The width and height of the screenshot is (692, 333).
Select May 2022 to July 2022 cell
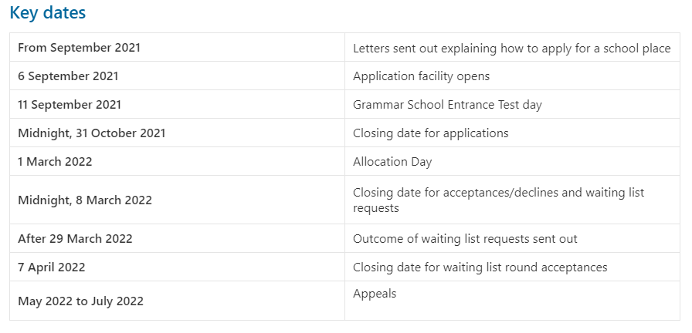click(177, 301)
